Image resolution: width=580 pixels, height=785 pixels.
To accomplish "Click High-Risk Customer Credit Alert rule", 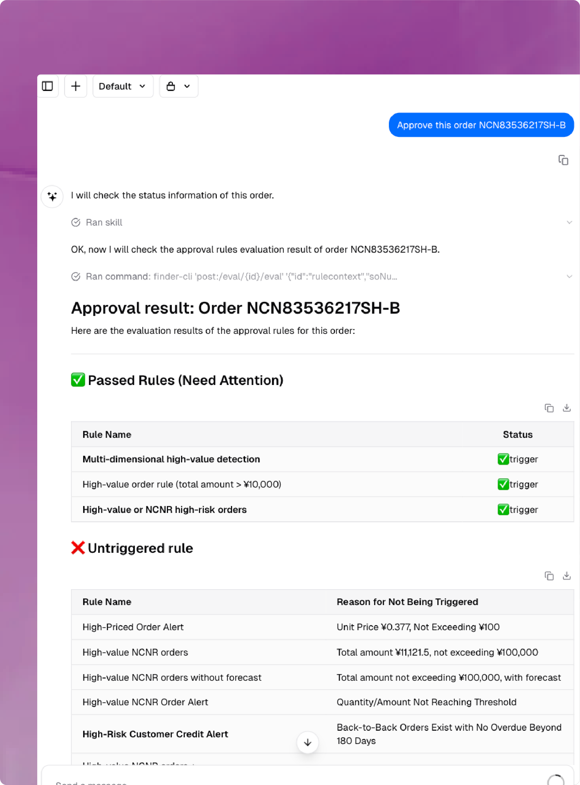I will tap(155, 734).
